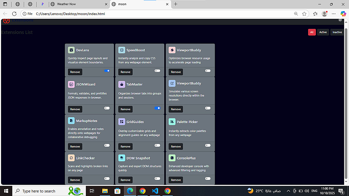Screen dimensions: 349x196
Task: Close the Weather Now tab
Action: coord(106,4)
